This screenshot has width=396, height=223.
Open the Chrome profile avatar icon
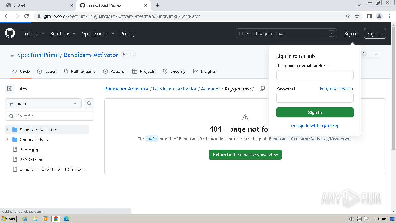click(379, 16)
